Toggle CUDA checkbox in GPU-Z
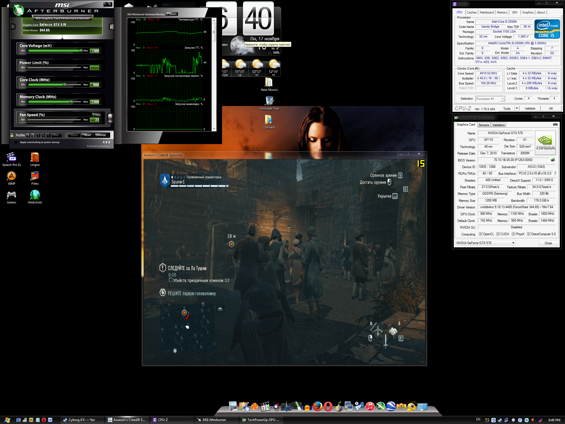565x424 pixels. tap(498, 234)
